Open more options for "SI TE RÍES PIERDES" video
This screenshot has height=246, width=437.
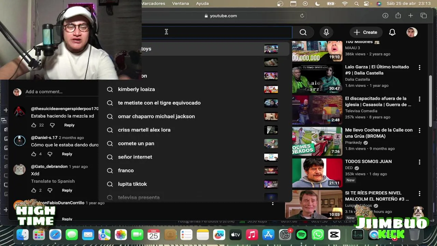[x=420, y=193]
